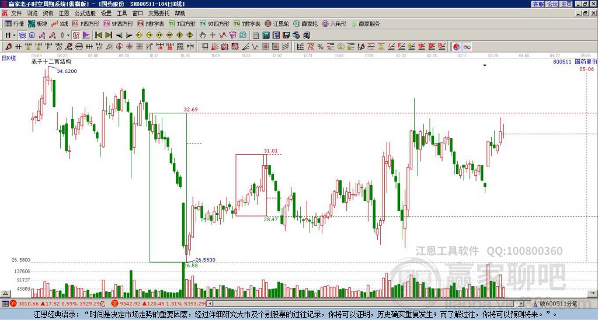Viewport: 598px width, 320px height.
Task: Open the 交易委托 menu
Action: (x=159, y=13)
